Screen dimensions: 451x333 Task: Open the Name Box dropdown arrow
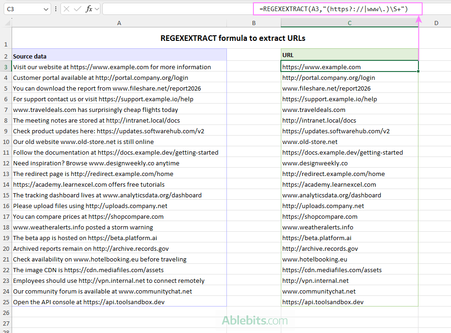tap(46, 9)
